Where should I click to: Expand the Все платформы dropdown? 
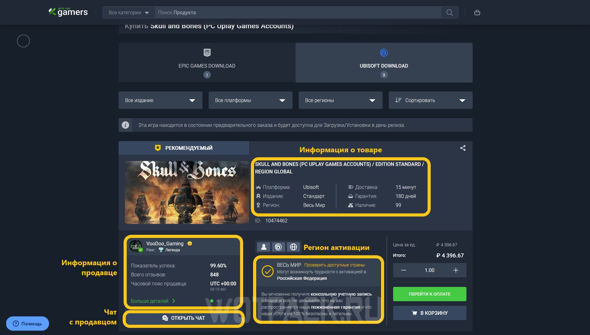tap(251, 100)
